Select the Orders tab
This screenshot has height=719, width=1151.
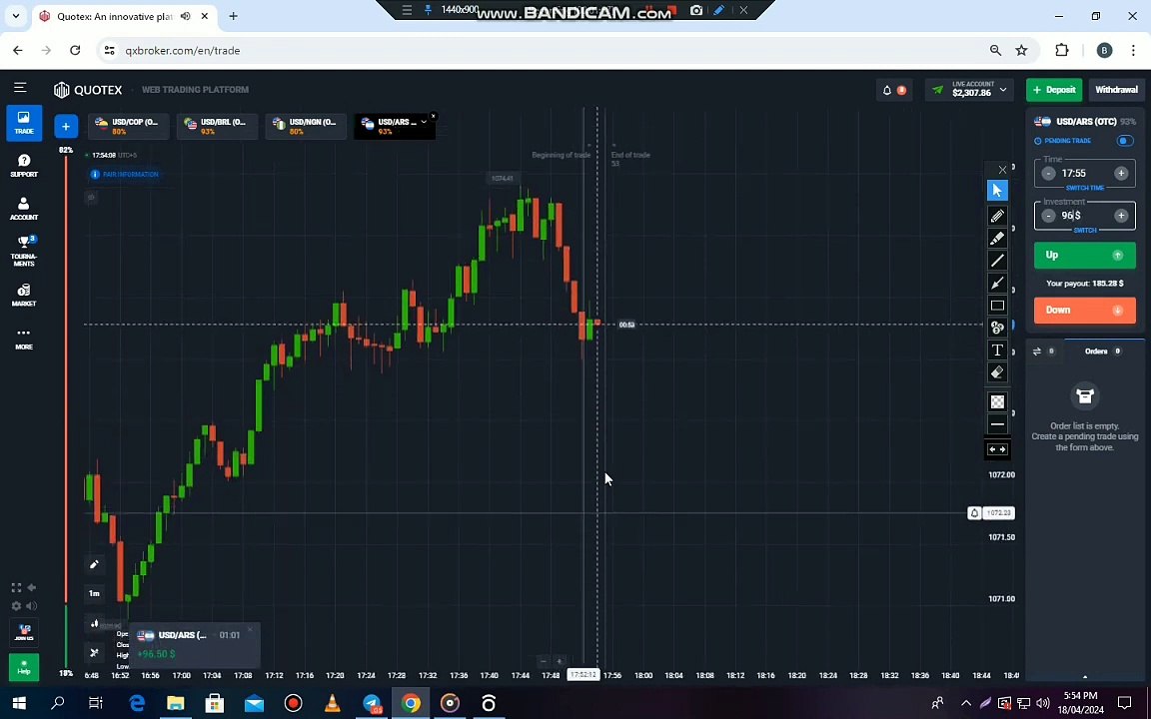pyautogui.click(x=1103, y=352)
